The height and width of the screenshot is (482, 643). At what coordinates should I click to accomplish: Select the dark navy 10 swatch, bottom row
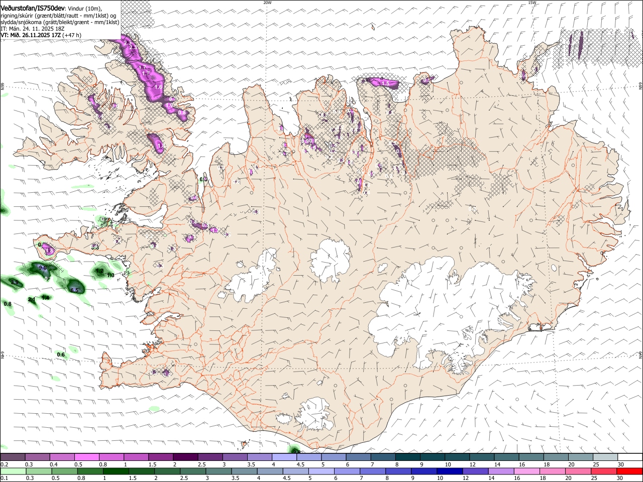point(449,471)
